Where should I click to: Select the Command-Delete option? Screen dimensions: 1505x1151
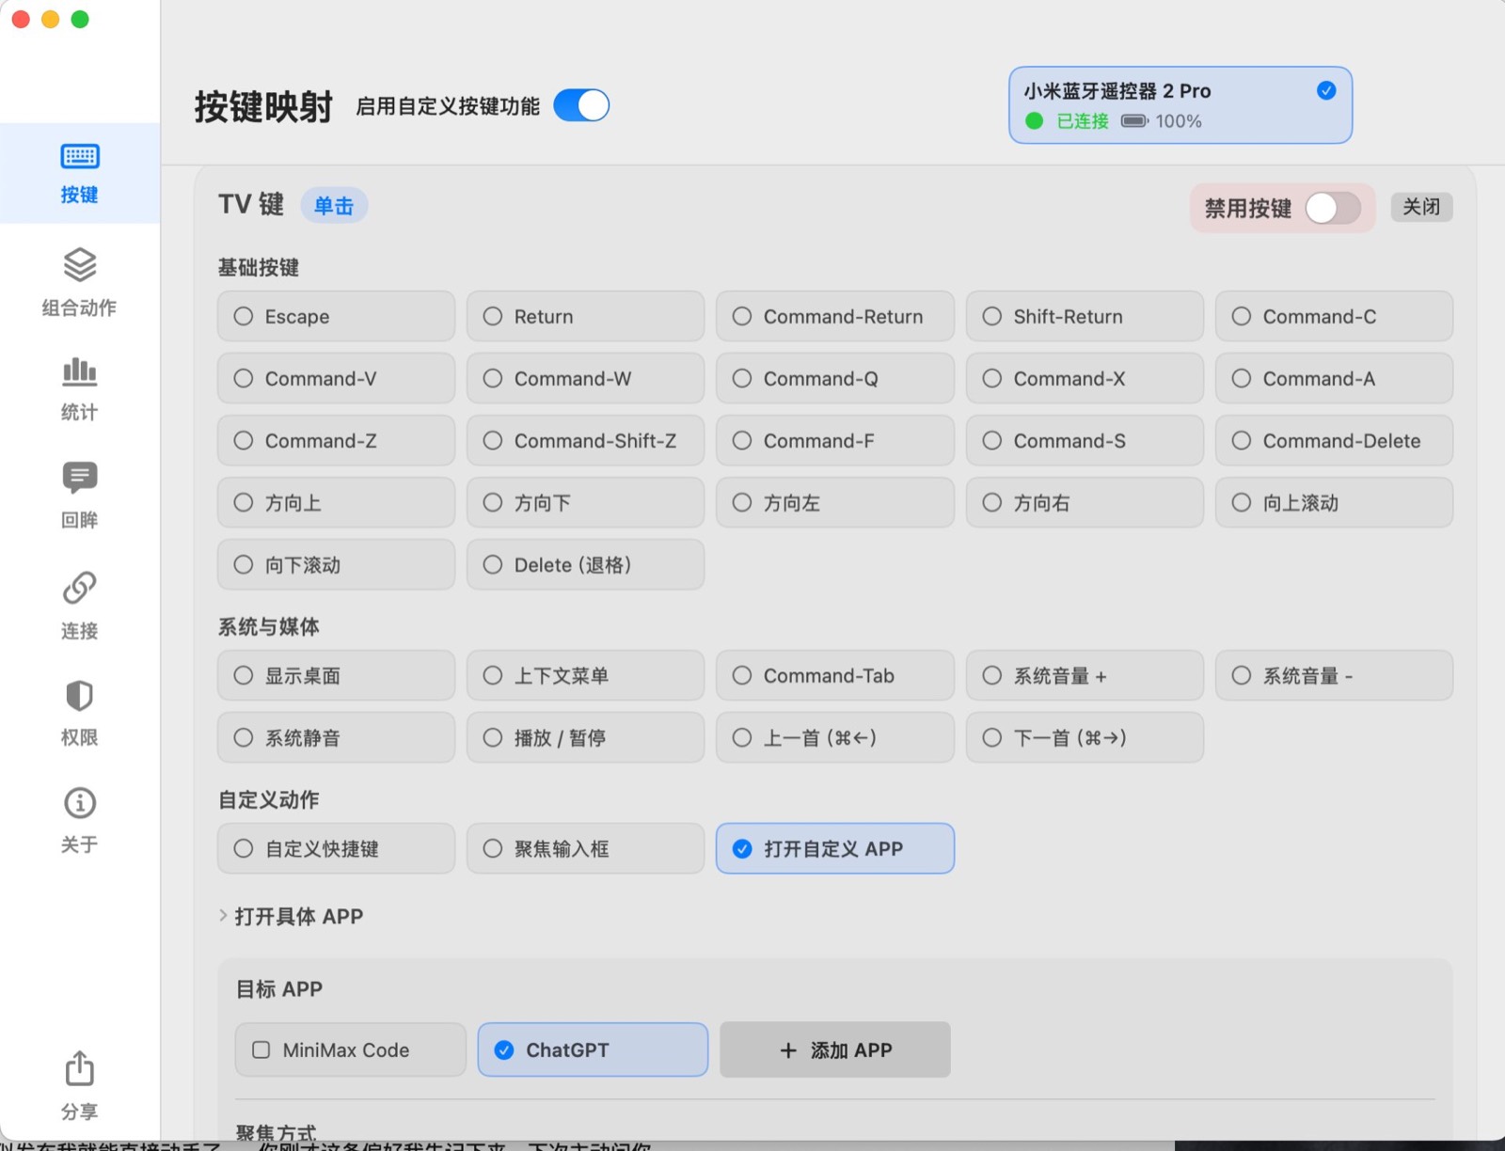tap(1334, 440)
